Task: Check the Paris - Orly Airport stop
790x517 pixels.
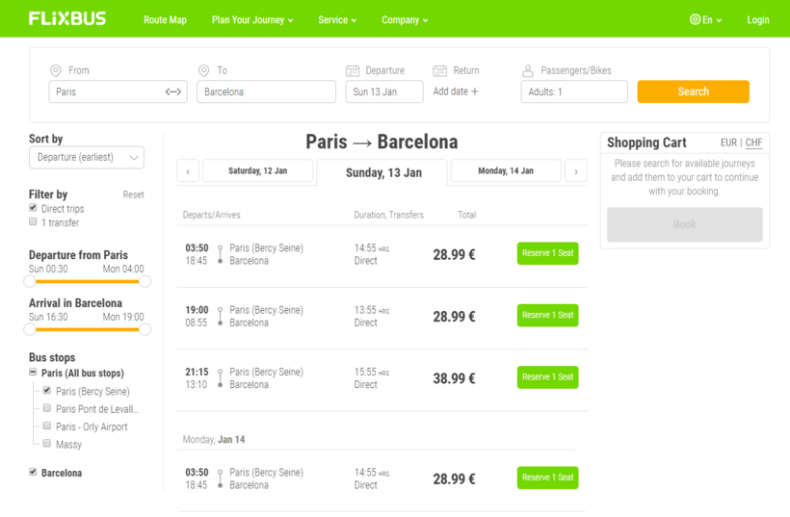Action: (x=46, y=426)
